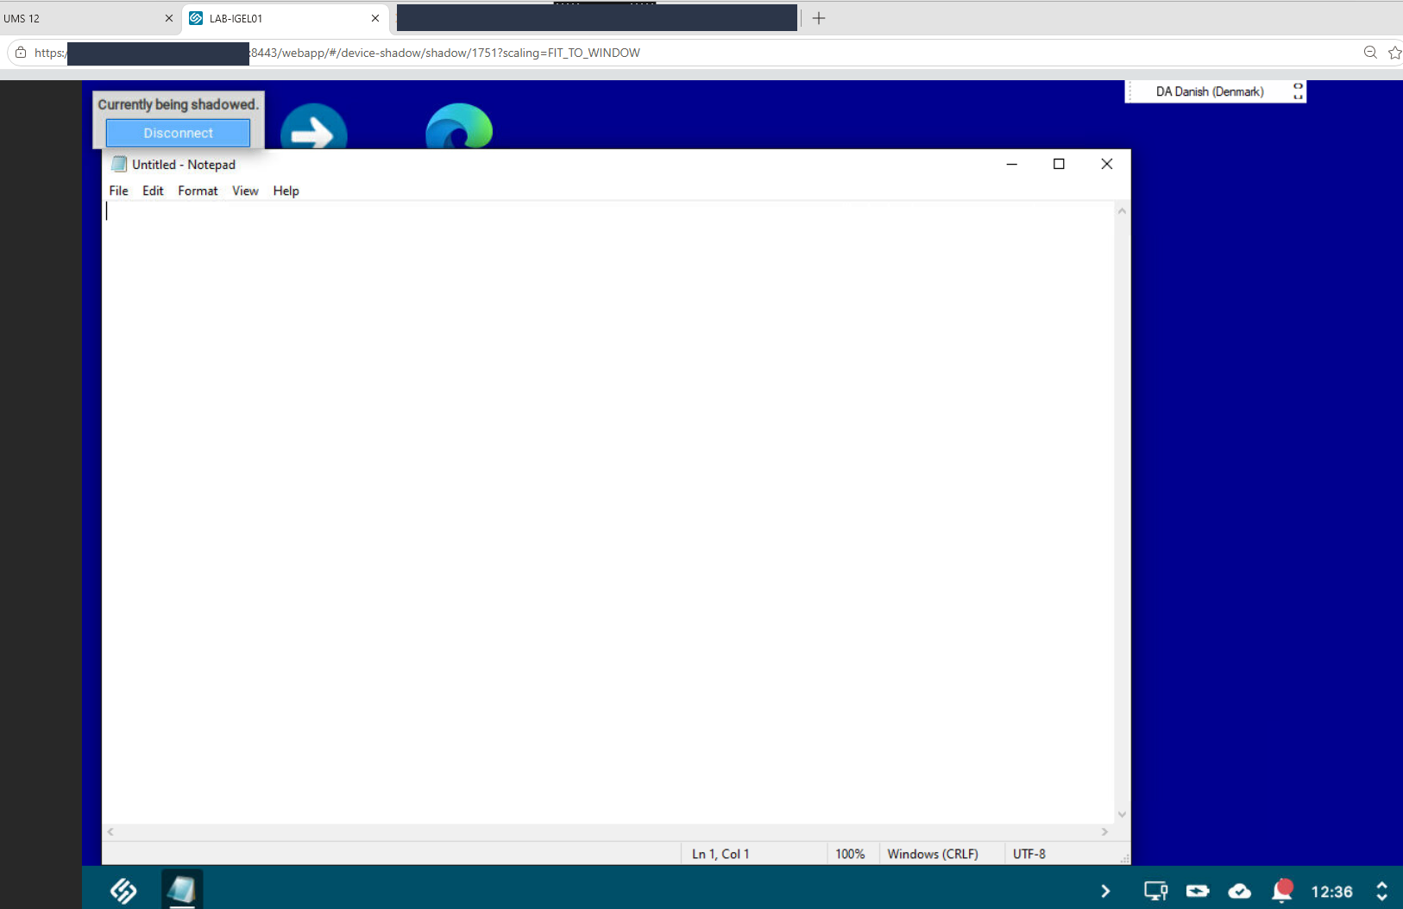Open the Microsoft Edge desktop icon
1403x909 pixels.
click(x=459, y=126)
